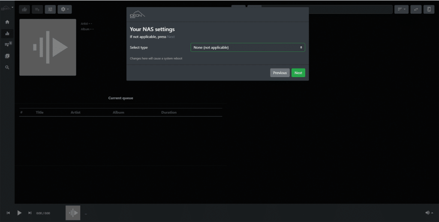Click the search magnifier in sidebar
This screenshot has height=222, width=439.
(x=7, y=67)
